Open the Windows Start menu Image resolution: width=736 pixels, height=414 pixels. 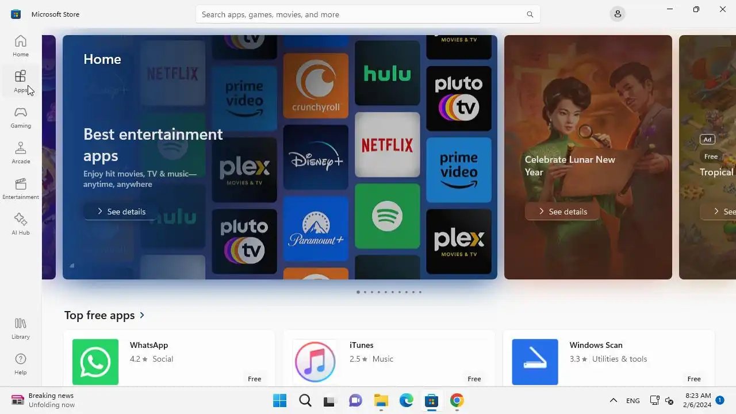(x=280, y=400)
